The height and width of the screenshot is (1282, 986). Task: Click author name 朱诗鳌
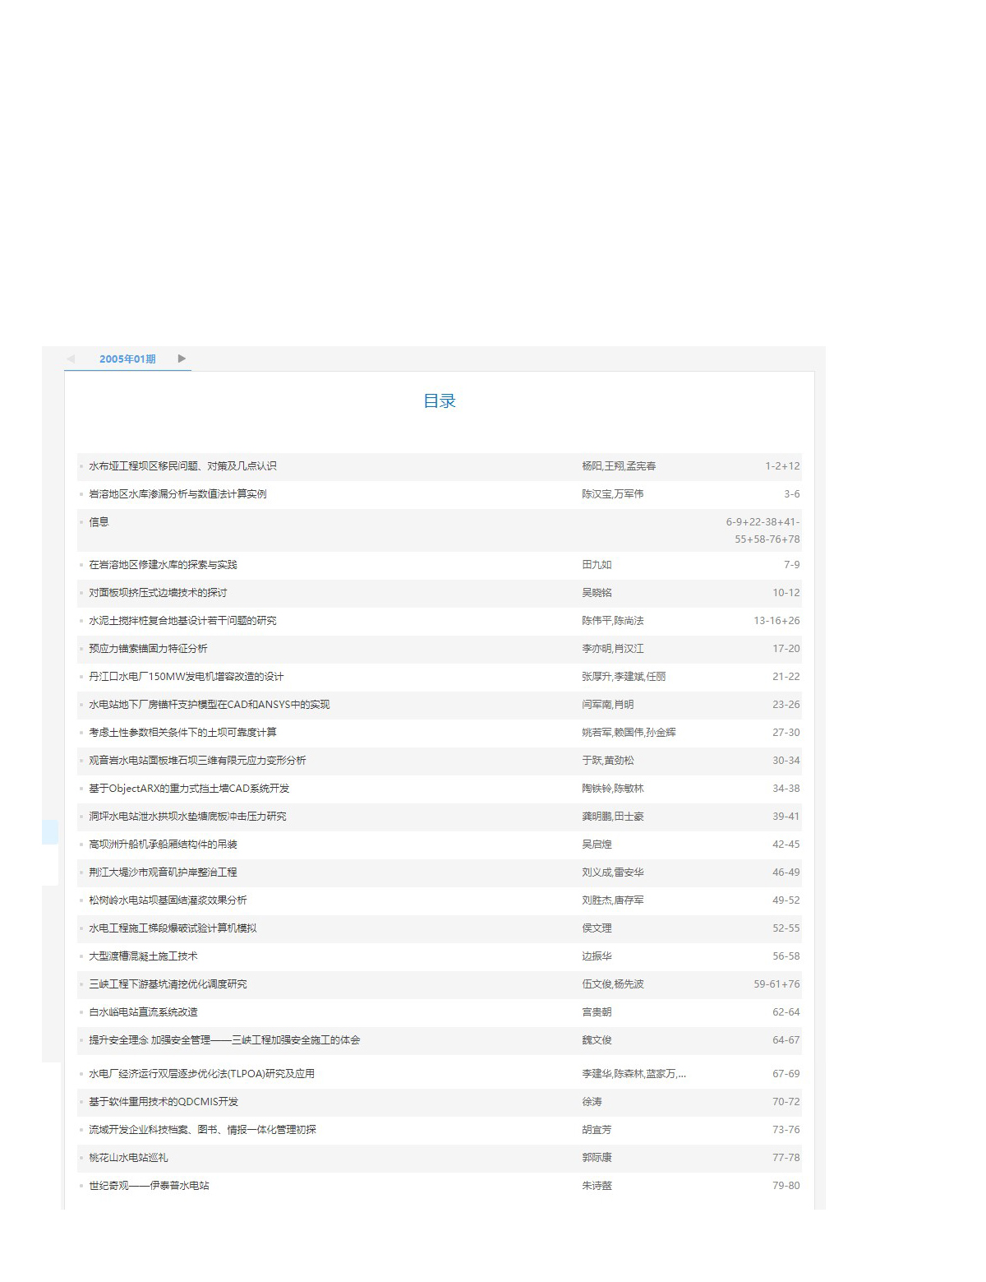tap(597, 1186)
